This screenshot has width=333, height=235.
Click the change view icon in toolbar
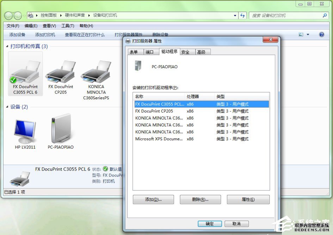point(301,34)
